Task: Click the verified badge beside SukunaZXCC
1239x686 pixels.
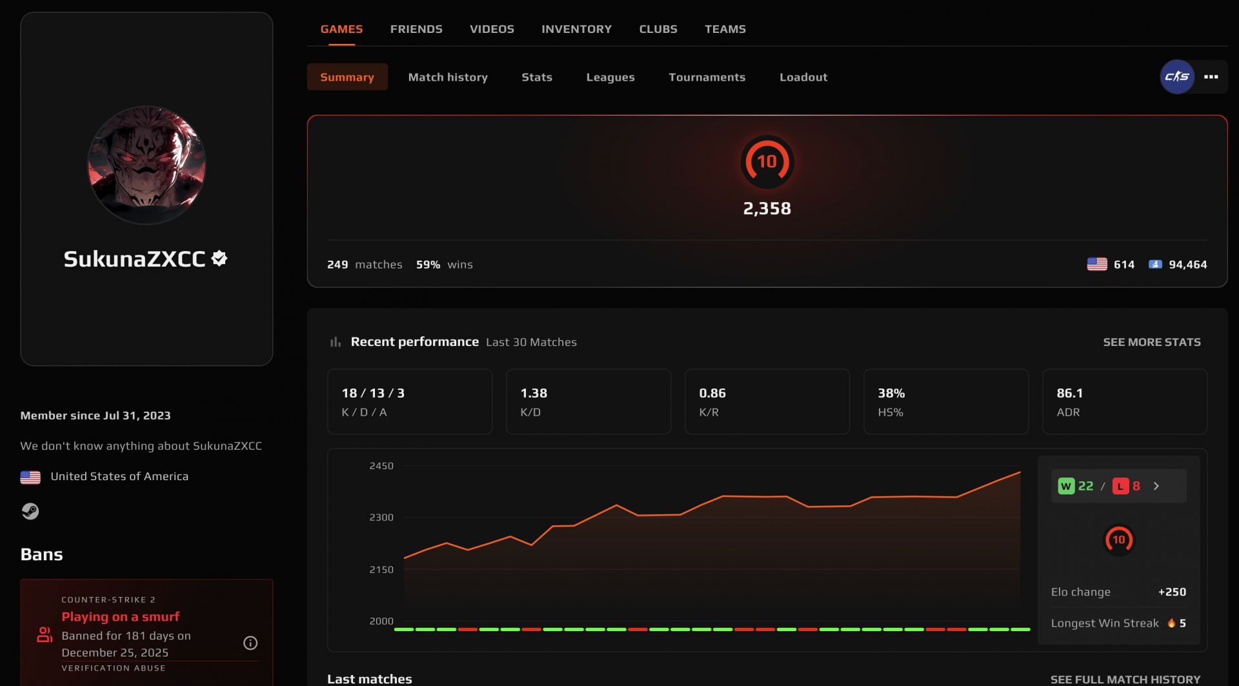Action: pos(219,259)
